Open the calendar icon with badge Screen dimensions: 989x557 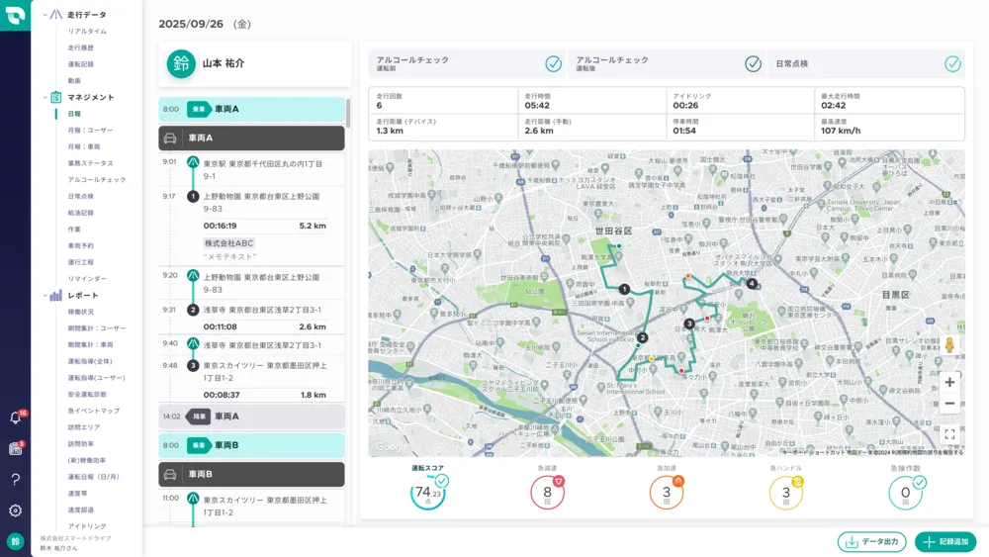(15, 448)
